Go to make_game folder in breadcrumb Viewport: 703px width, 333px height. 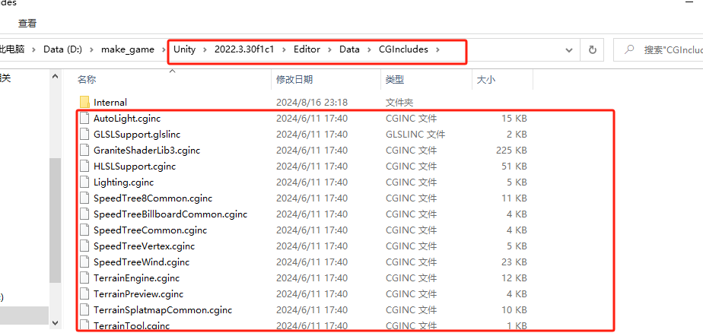[x=128, y=49]
